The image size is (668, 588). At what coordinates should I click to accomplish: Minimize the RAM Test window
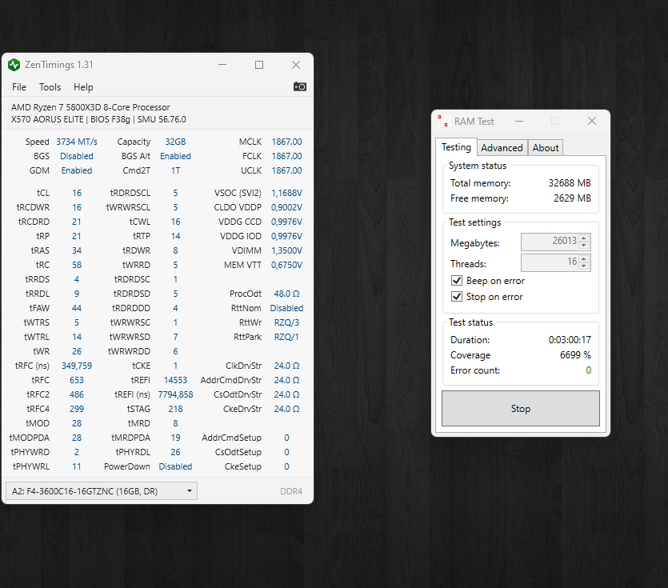pos(519,122)
